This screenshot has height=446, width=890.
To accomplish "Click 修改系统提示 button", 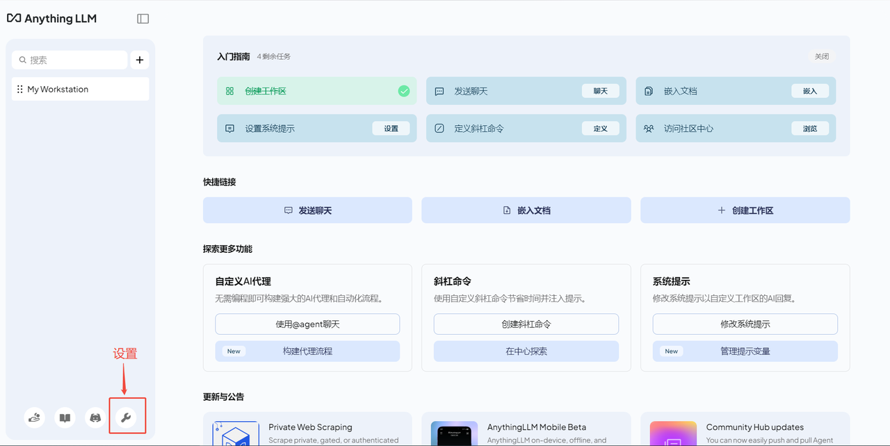I will [x=745, y=324].
